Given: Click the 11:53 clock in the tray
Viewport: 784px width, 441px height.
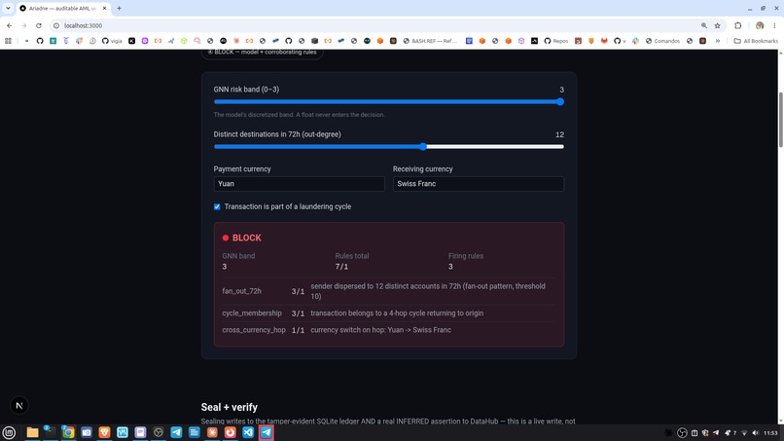Looking at the screenshot, I should (770, 433).
